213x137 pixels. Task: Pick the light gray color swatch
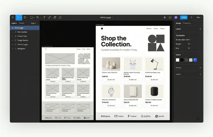click(191, 60)
